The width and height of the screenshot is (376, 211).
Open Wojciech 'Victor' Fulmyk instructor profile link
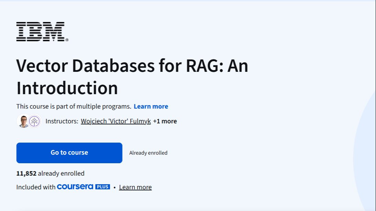(x=116, y=121)
